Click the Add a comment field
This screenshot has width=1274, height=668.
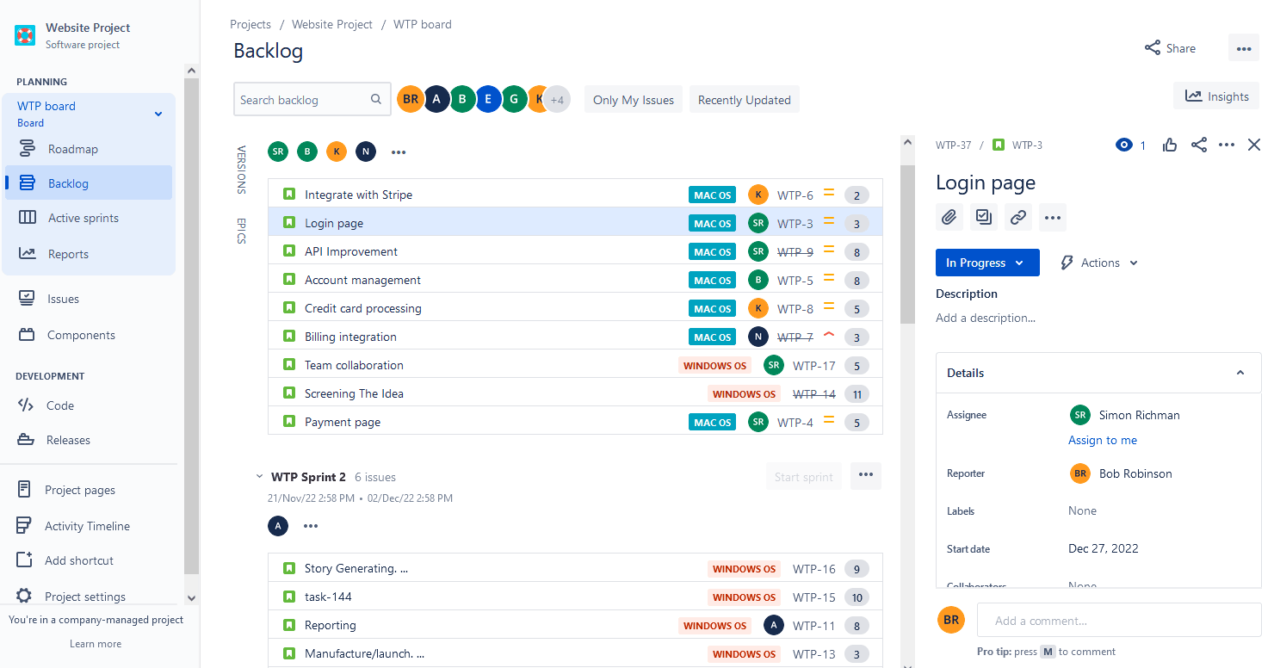pos(1117,620)
